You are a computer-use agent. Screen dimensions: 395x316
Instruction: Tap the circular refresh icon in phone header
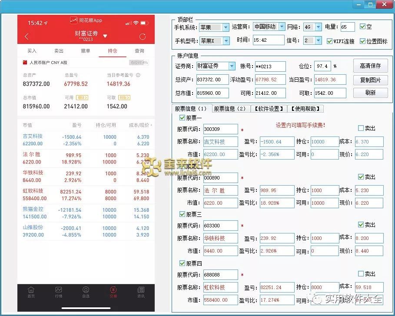click(143, 37)
